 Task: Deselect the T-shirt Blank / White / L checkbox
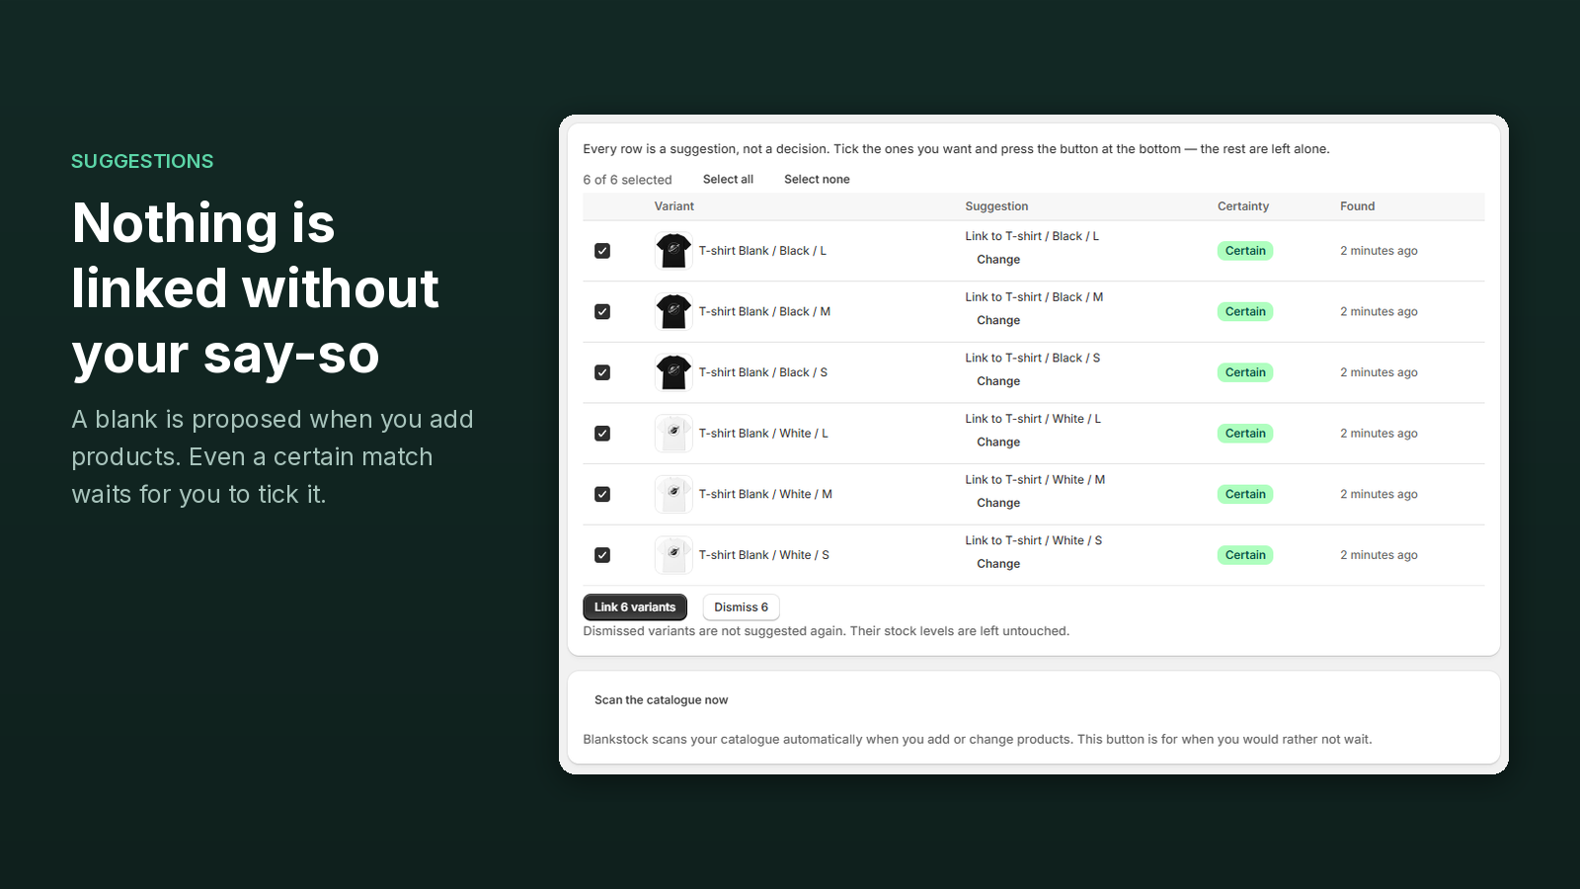[x=602, y=434]
